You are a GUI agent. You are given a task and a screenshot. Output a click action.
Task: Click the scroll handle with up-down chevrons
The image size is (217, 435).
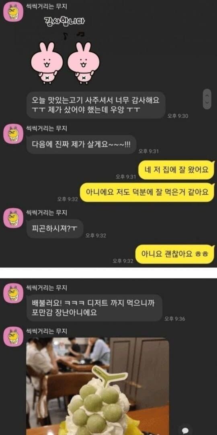(207, 99)
